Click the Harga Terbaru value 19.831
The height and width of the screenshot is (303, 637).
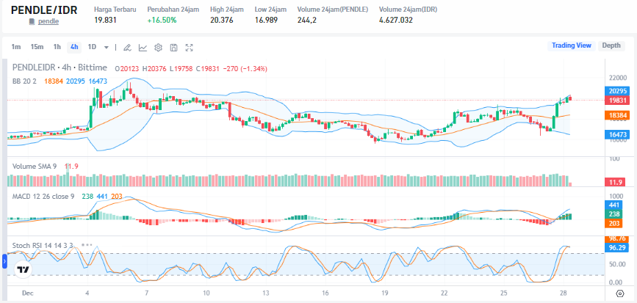[x=105, y=20]
